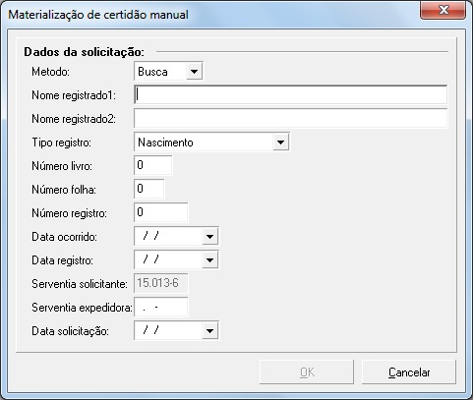This screenshot has height=400, width=473.
Task: Focus the Número registro input box
Action: coord(161,212)
